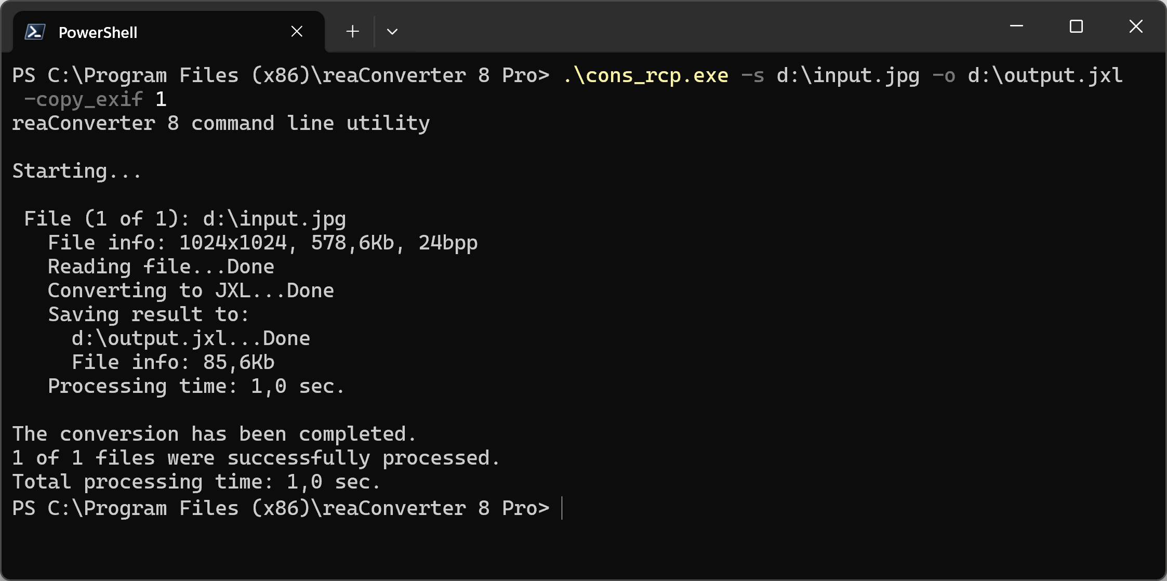Image resolution: width=1167 pixels, height=581 pixels.
Task: Click the "Converting to JXL...Done" line
Action: (x=191, y=290)
